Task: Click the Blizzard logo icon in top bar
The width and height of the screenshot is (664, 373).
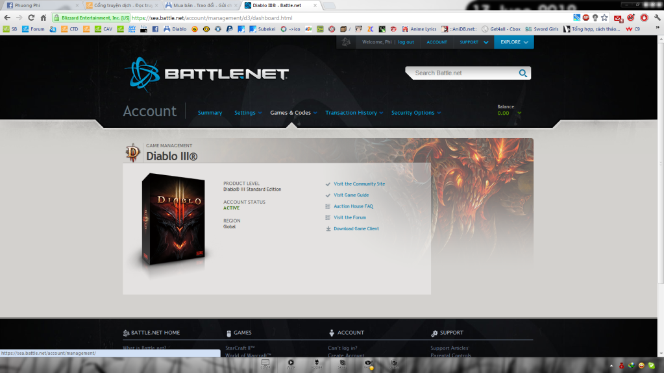Action: (x=346, y=42)
